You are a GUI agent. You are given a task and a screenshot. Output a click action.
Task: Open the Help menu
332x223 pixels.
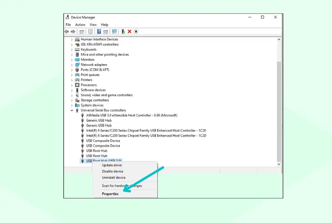click(105, 25)
